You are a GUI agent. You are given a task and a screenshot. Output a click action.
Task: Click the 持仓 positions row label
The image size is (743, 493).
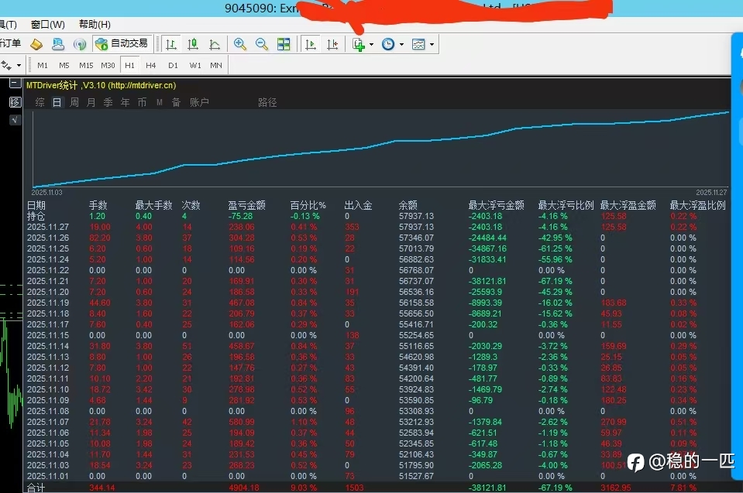tap(36, 216)
